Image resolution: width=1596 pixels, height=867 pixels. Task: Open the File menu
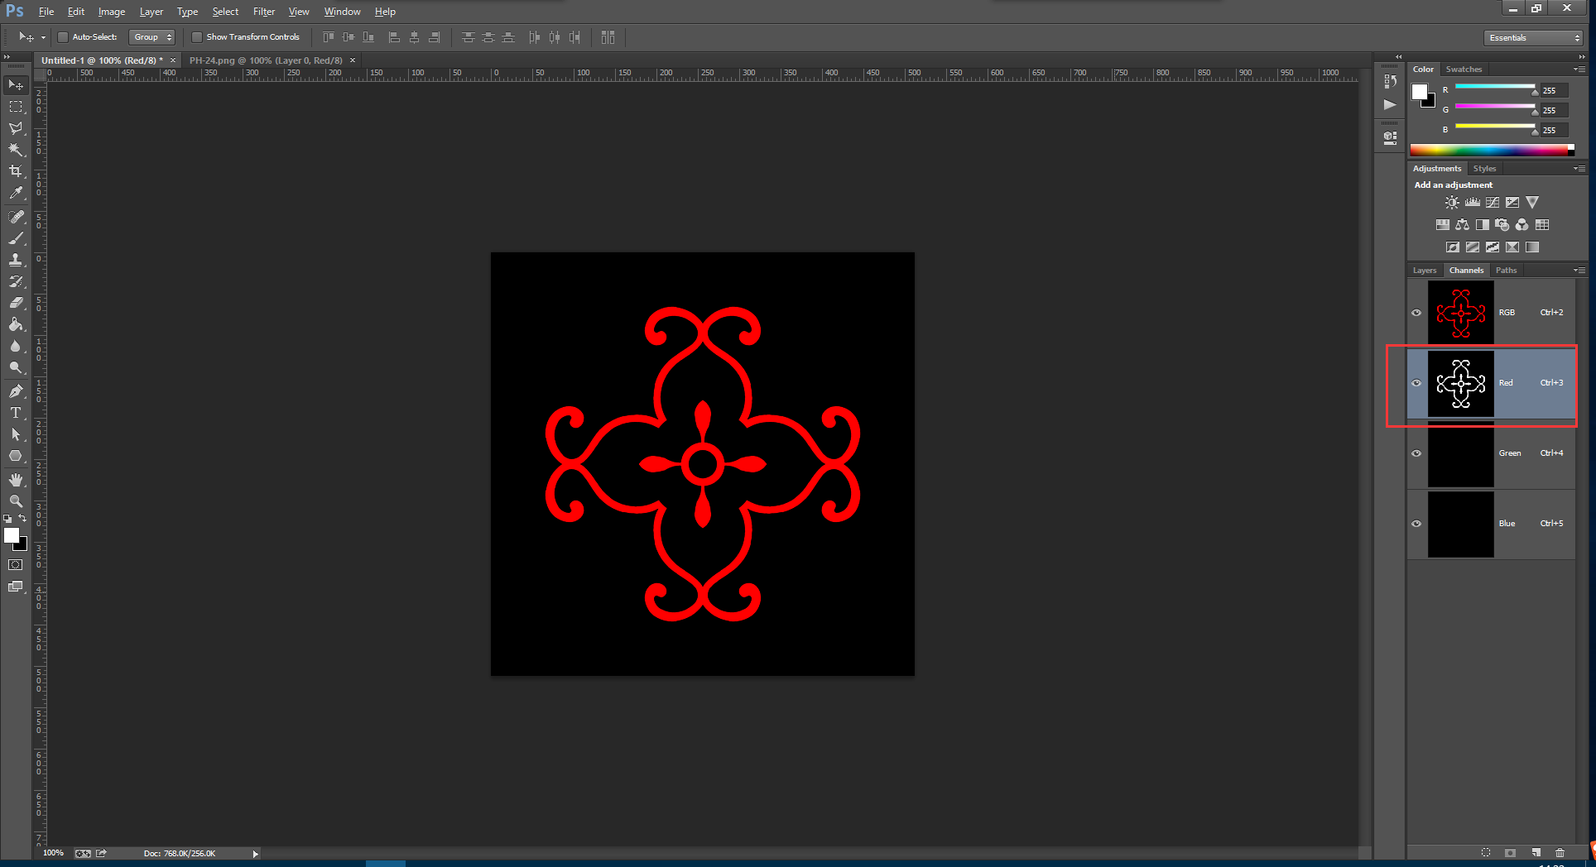[x=46, y=12]
